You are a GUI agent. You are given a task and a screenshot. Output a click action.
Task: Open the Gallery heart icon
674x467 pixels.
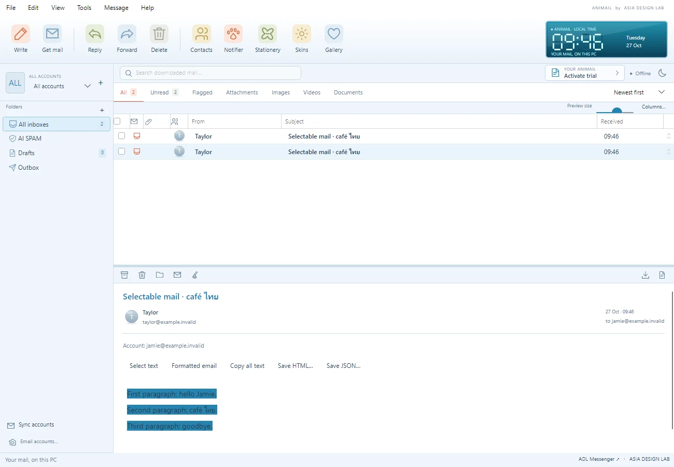click(x=334, y=39)
